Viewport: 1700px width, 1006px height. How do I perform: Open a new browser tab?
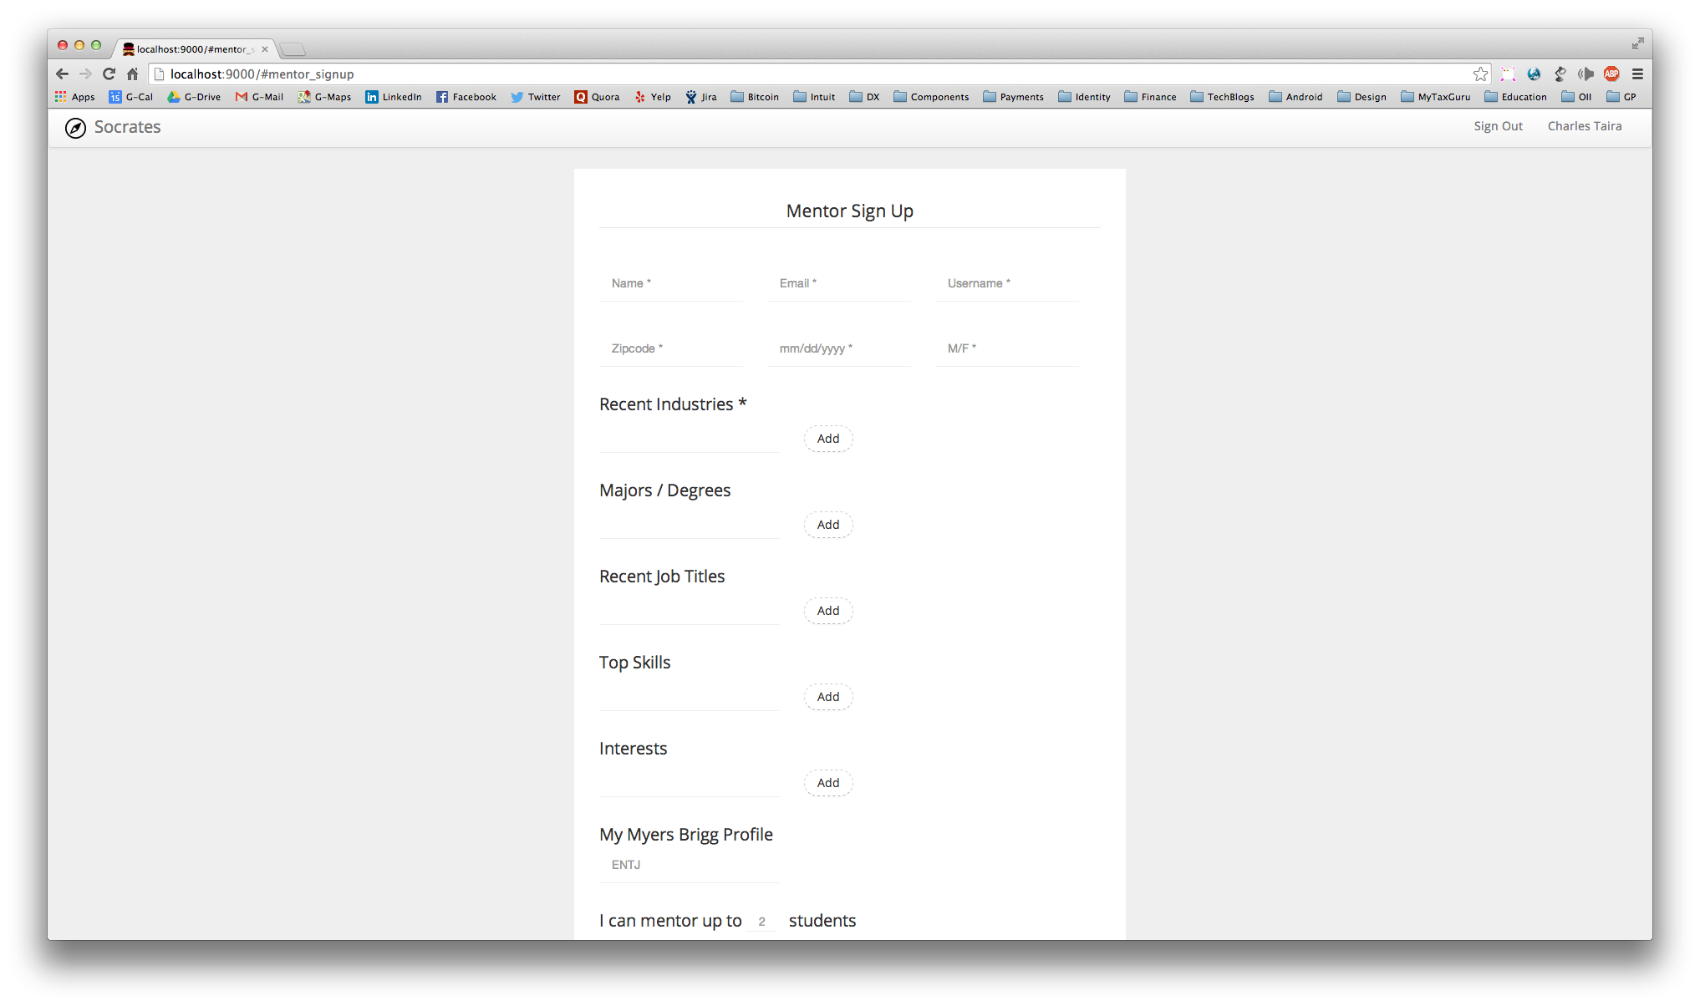[x=293, y=49]
